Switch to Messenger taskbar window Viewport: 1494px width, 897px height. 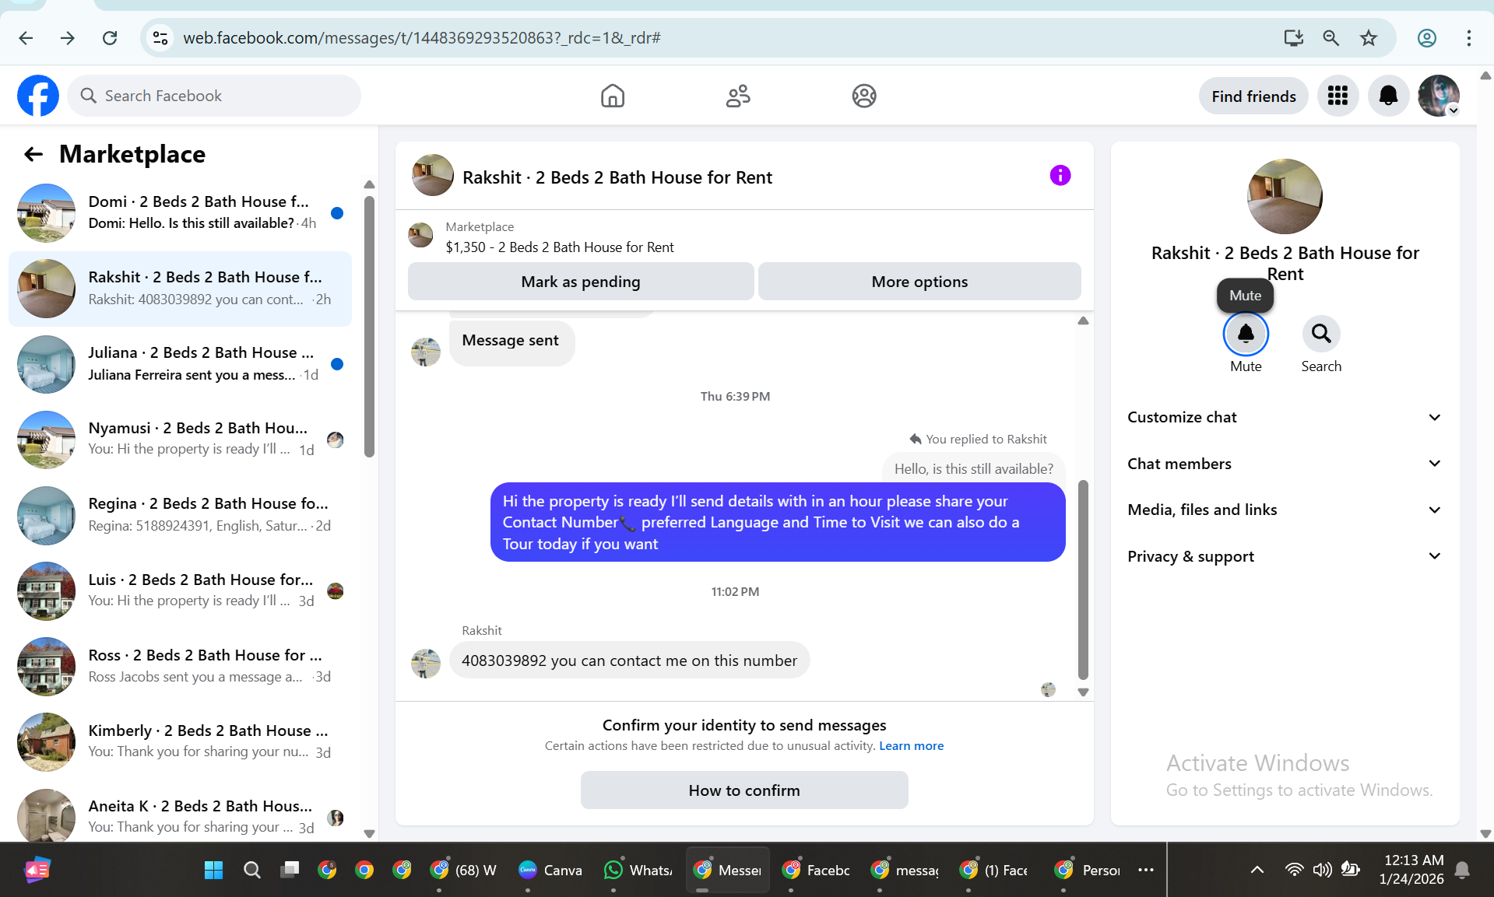(728, 870)
